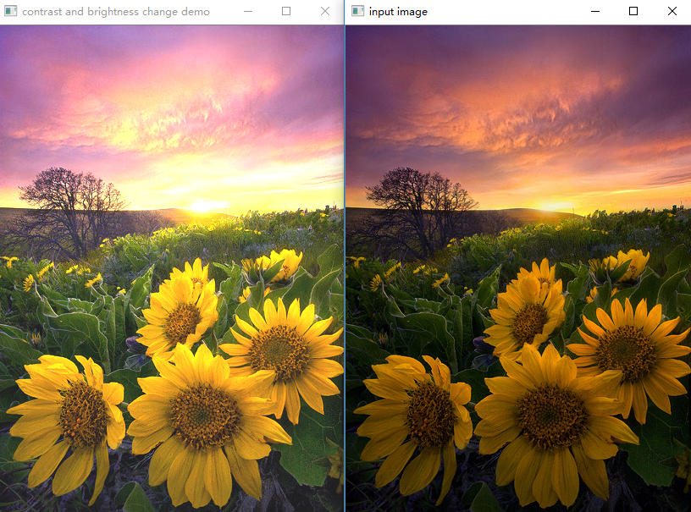This screenshot has width=691, height=512.
Task: Click the pink clouds in the demo image
Action: (x=169, y=93)
